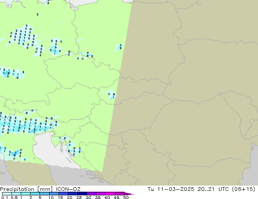Viewport: 258px width, 199px height.
Task: Click the date 'Tu 11-03-2025'
Action: click(171, 189)
